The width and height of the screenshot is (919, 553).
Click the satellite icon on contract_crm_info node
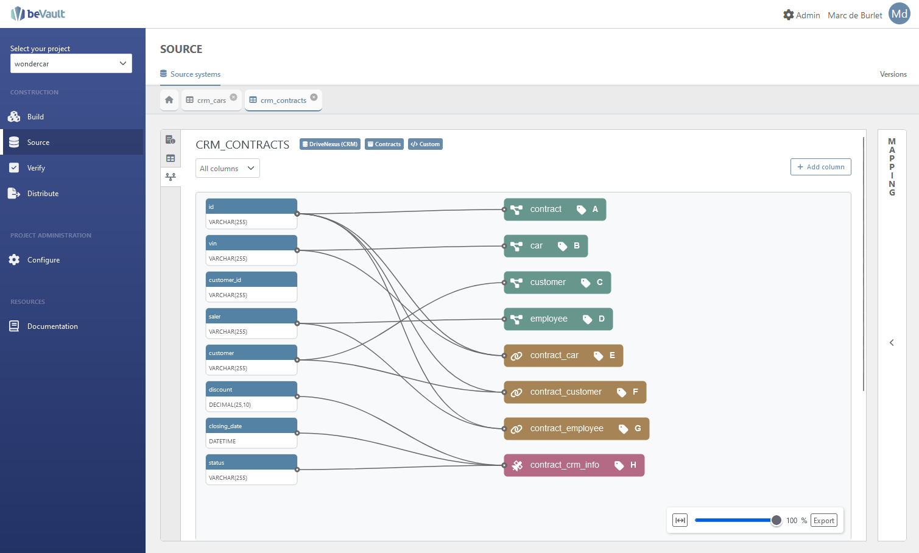click(516, 465)
